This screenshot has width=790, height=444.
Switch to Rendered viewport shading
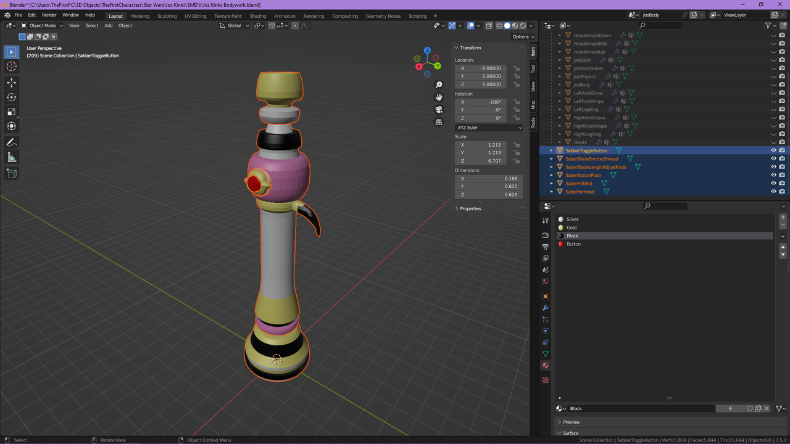(523, 26)
